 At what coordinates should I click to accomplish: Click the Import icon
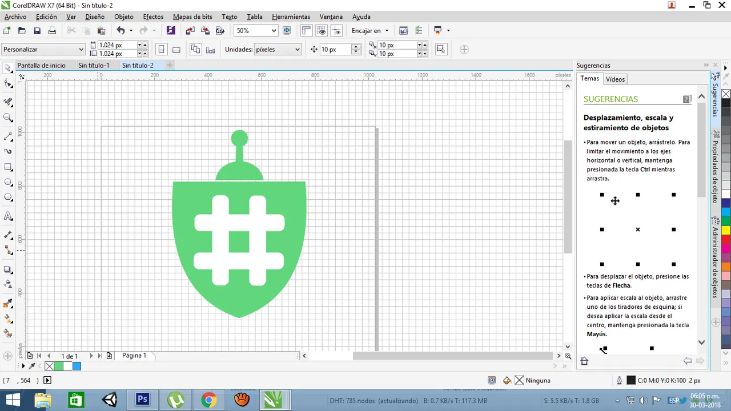click(x=190, y=31)
